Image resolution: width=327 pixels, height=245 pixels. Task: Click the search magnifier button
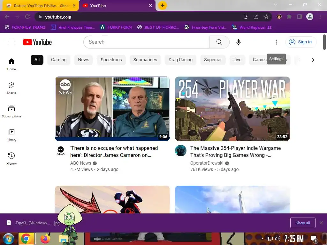tap(219, 42)
